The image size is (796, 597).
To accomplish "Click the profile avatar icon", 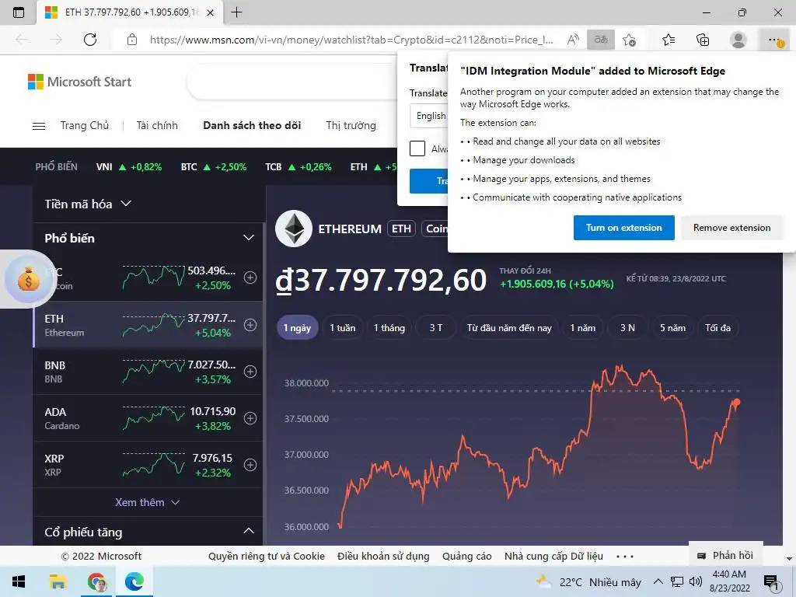I will 738,40.
